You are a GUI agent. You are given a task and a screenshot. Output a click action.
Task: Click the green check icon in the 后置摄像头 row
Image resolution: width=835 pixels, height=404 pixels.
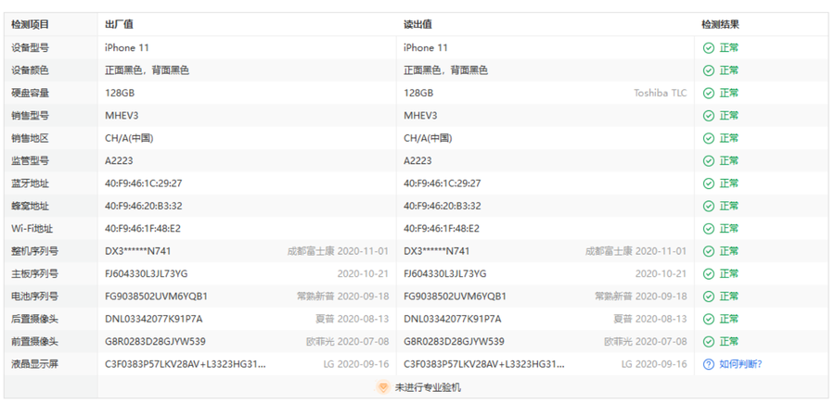[x=708, y=319]
